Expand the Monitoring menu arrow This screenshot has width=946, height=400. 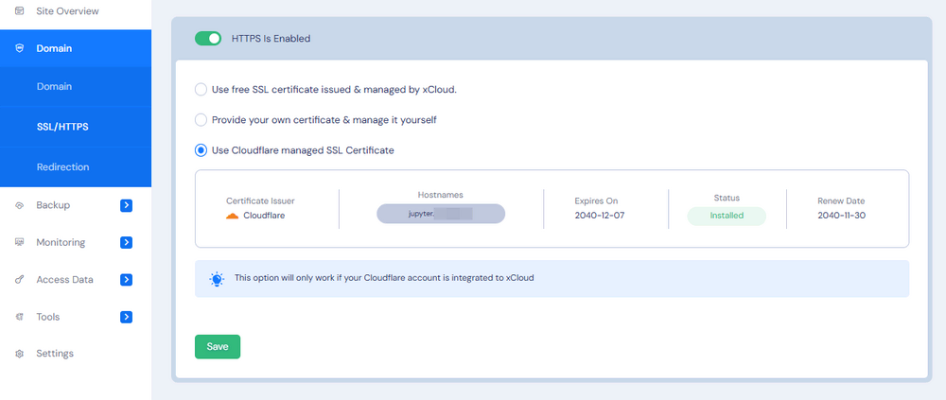point(126,242)
